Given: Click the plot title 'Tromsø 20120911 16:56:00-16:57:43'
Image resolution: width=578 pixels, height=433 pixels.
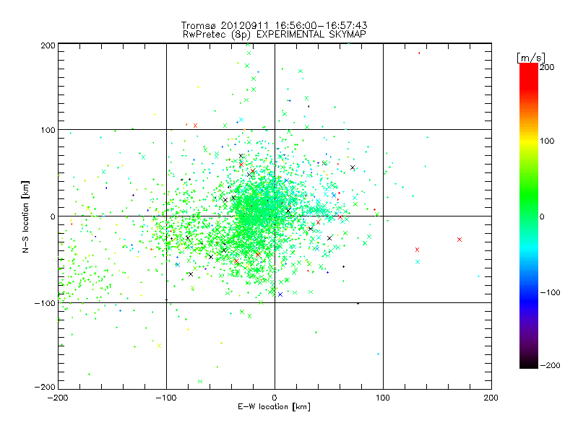Looking at the screenshot, I should (274, 25).
